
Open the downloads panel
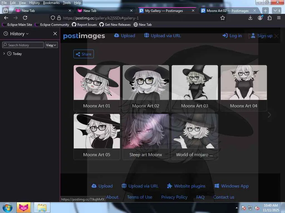250,18
